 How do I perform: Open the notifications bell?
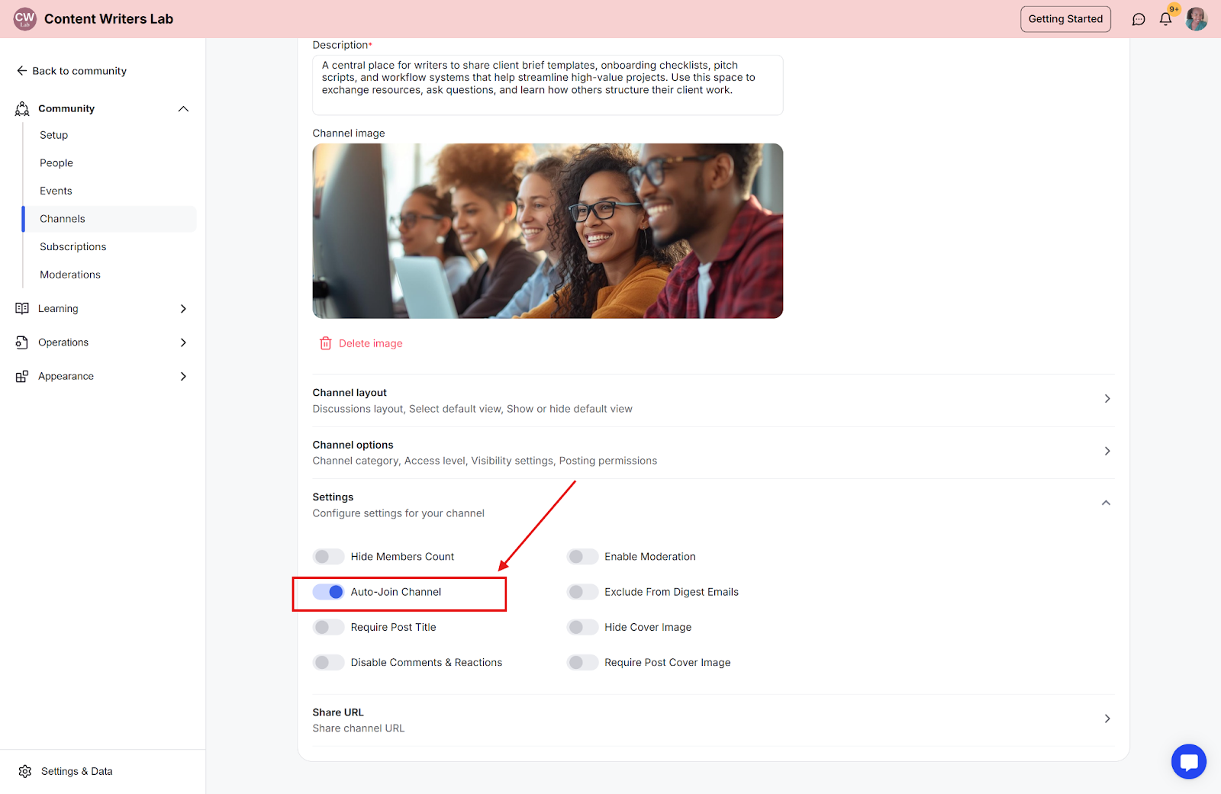coord(1165,19)
